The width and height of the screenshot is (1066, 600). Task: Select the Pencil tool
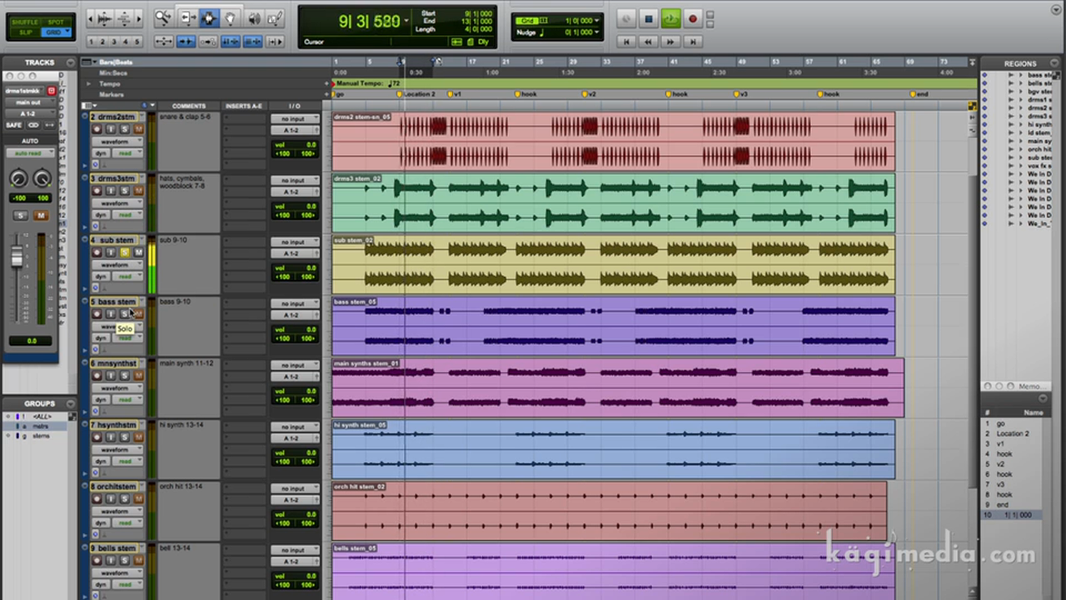click(276, 18)
